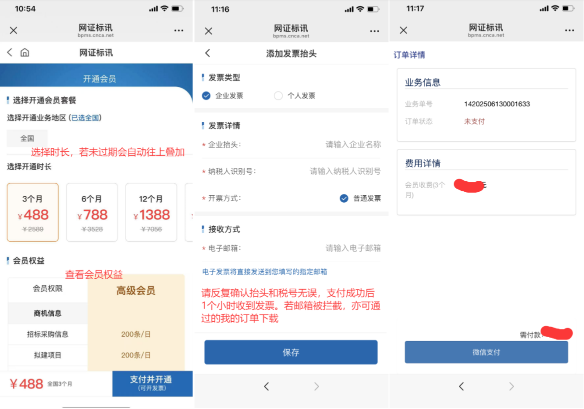Viewport: 584px width, 409px height.
Task: Tap browser back arrow below Save button
Action: 266,386
